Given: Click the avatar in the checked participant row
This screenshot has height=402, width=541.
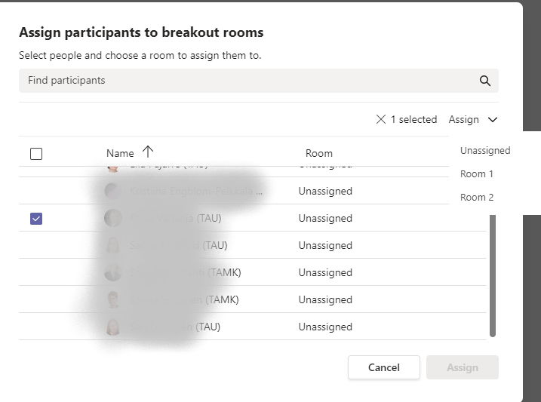Looking at the screenshot, I should [113, 218].
